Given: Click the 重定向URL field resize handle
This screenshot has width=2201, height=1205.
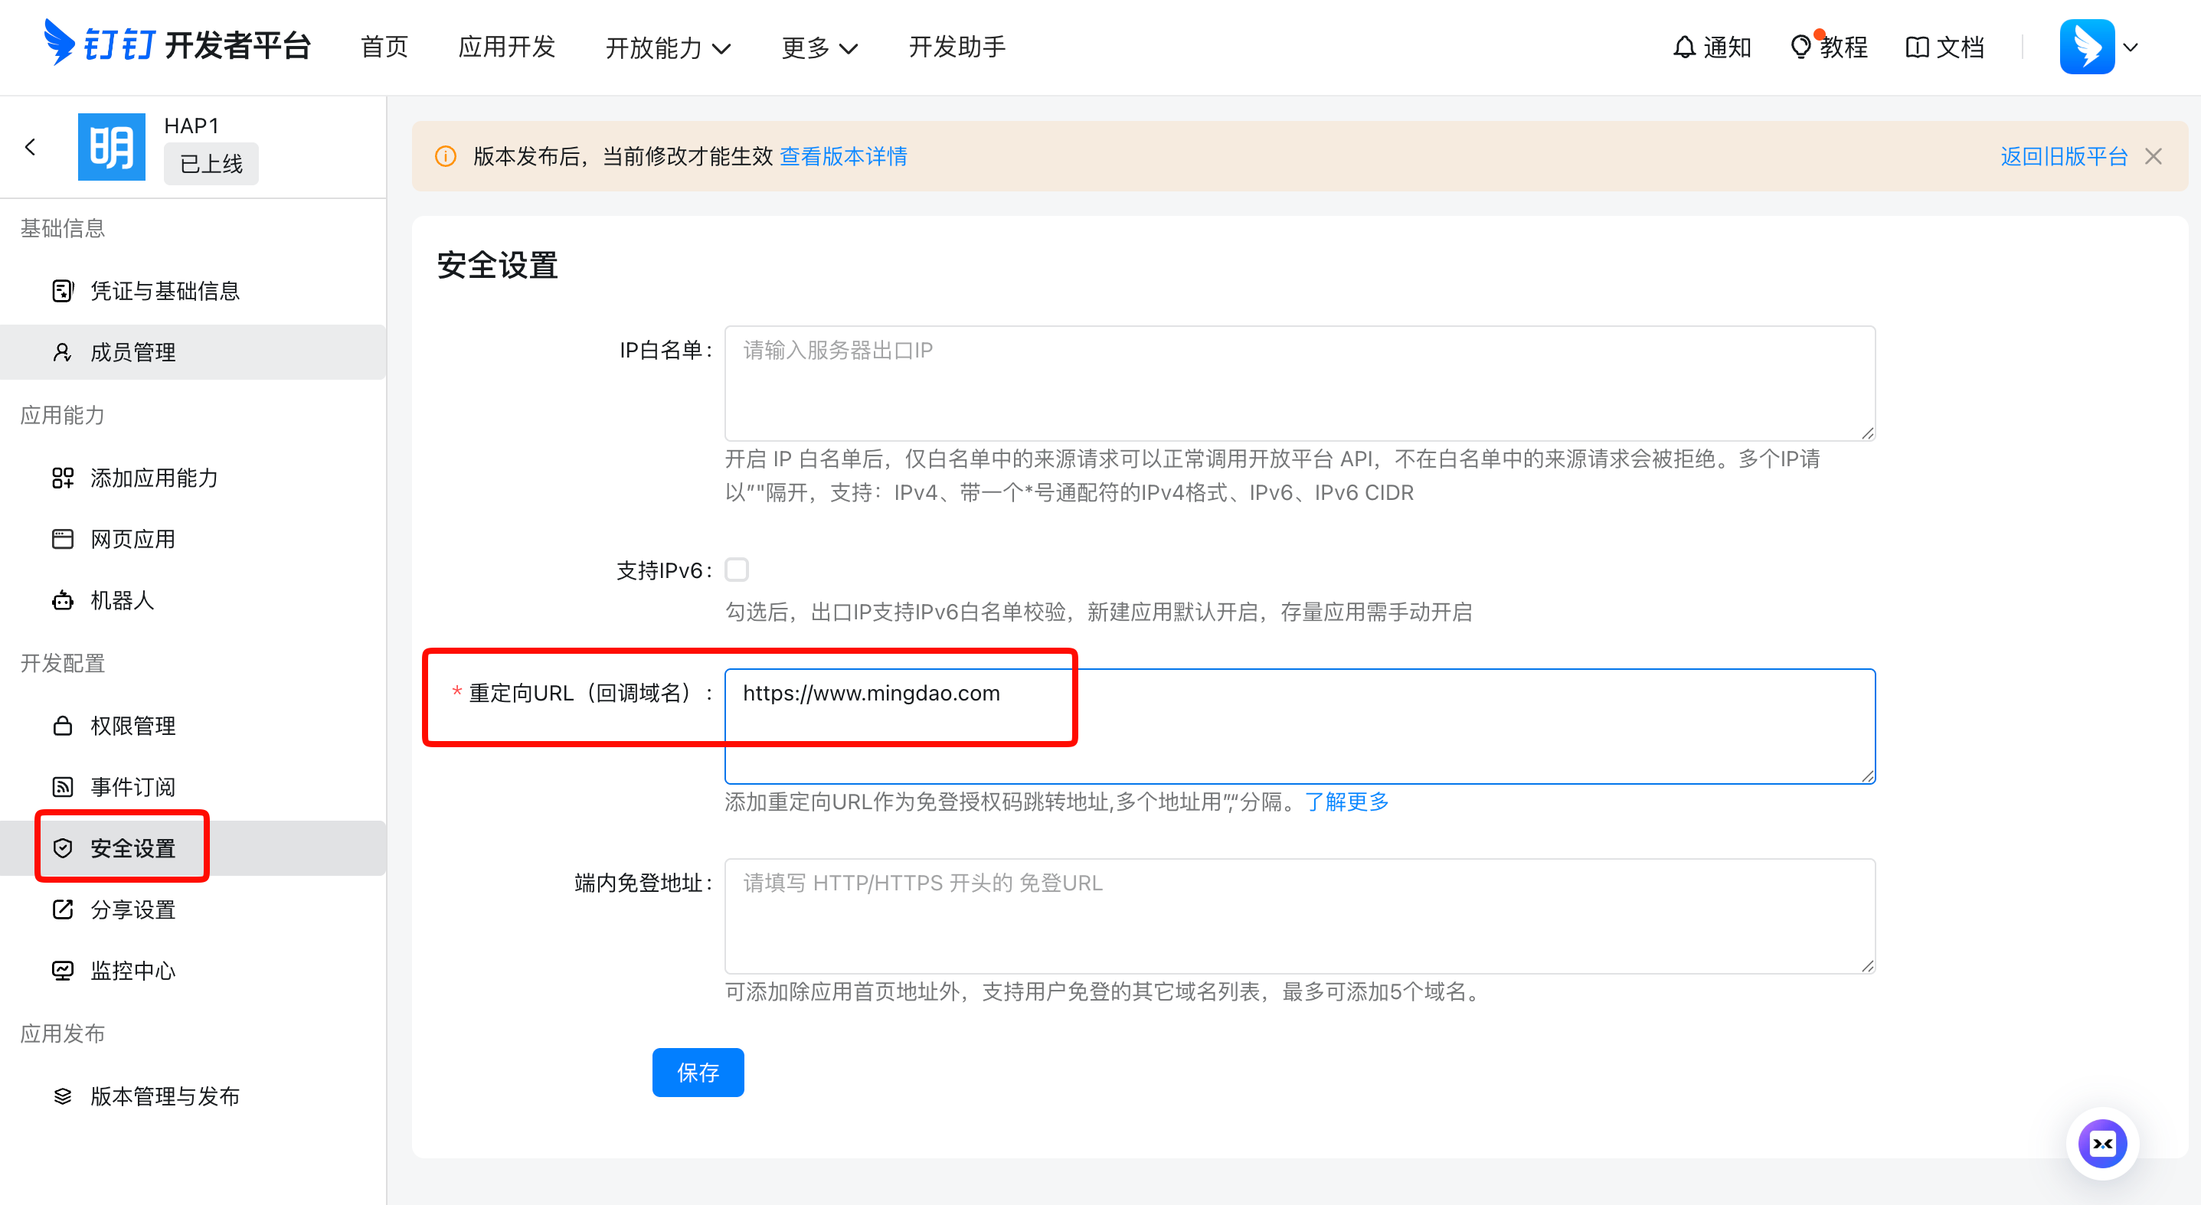Looking at the screenshot, I should point(1868,776).
